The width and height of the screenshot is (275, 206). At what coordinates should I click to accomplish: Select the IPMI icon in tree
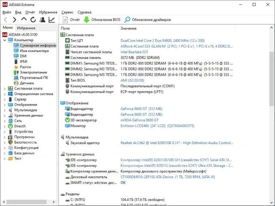[x=16, y=61]
